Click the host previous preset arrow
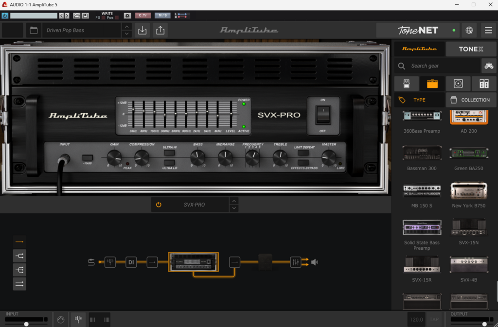Screen dimensions: 498x327 pos(62,16)
